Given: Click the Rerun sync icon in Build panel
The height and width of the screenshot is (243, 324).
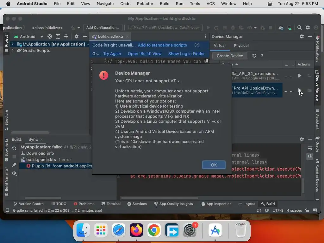Looking at the screenshot, I should coord(14,148).
